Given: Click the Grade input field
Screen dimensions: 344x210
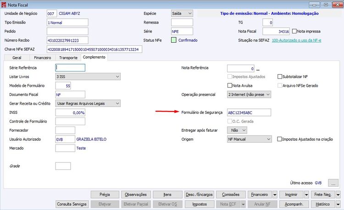Looking at the screenshot, I should click(63, 166).
